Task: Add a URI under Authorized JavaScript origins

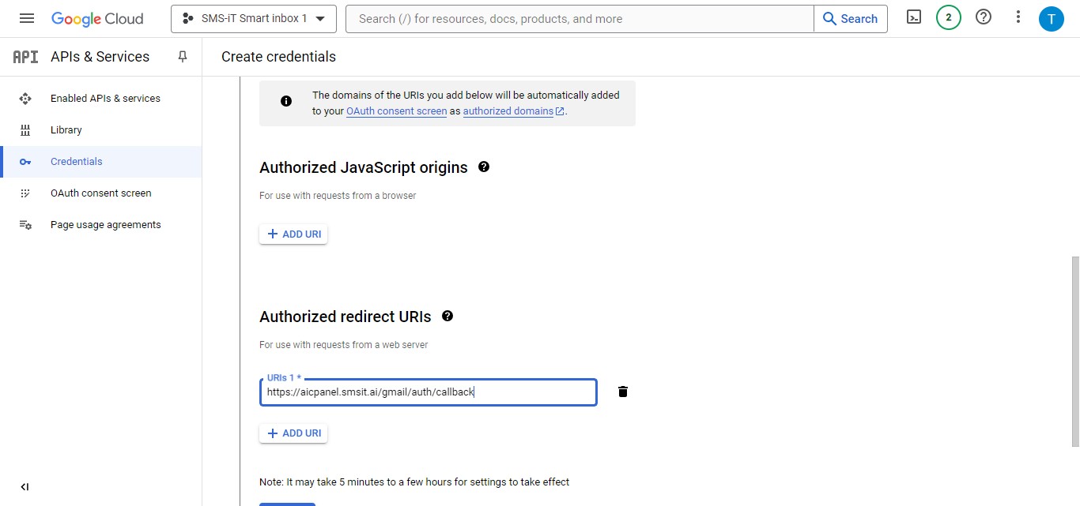Action: pos(293,234)
